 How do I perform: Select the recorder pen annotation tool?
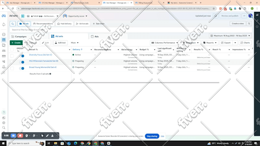[47, 136]
